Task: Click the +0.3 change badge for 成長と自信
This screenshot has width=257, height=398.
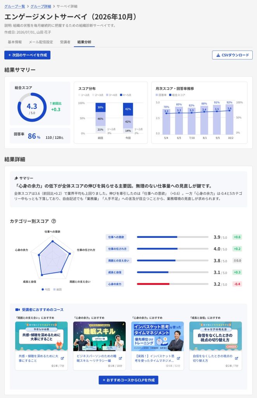Action: click(x=237, y=272)
